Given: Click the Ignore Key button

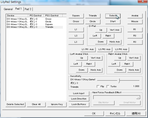Looking at the screenshot, I should click(57, 105).
